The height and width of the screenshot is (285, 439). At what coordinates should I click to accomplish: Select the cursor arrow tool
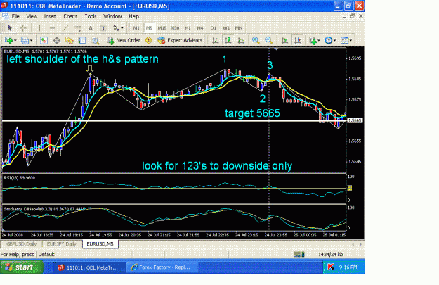pos(10,27)
